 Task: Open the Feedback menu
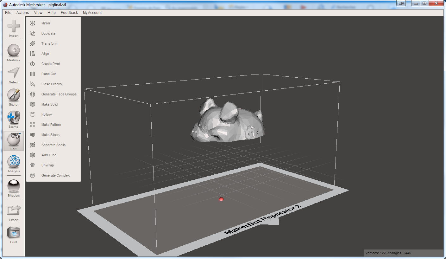pos(69,13)
